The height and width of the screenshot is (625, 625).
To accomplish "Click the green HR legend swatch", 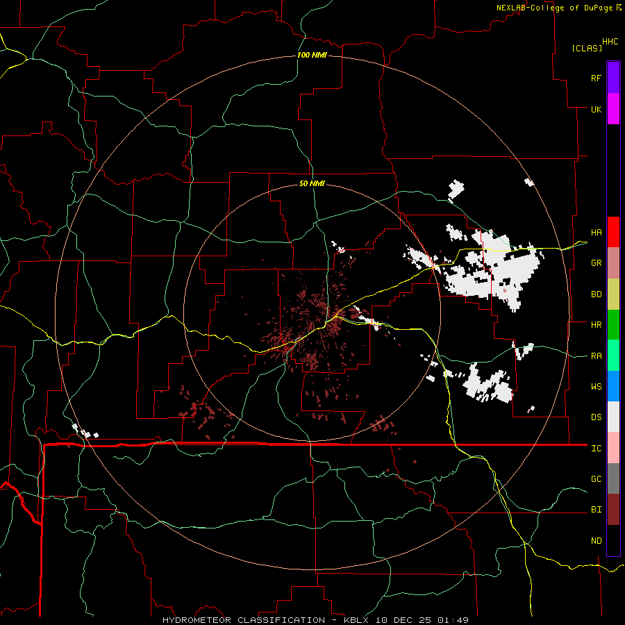I will pos(613,325).
